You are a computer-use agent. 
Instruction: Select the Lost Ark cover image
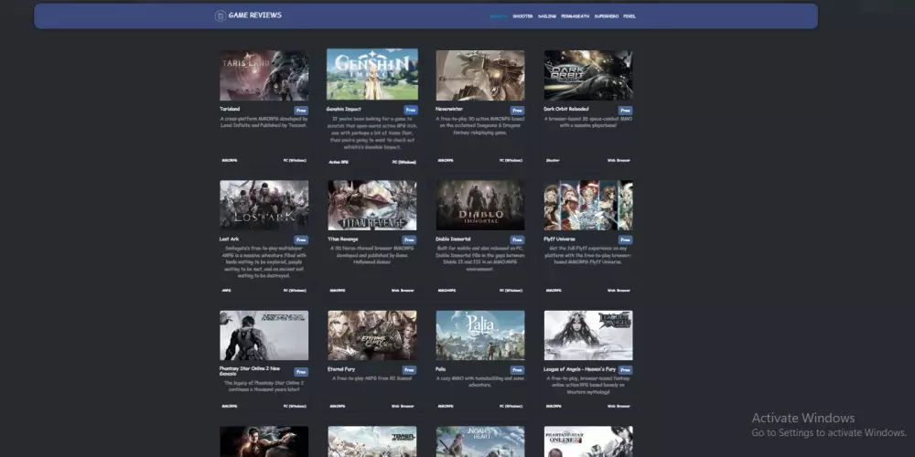click(x=264, y=205)
